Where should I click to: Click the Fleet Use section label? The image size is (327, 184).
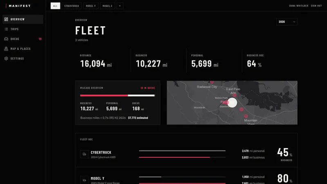[86, 139]
